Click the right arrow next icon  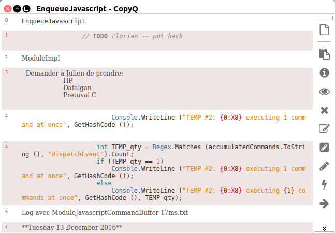(324, 203)
